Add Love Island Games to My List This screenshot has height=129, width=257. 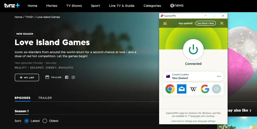pos(27,78)
